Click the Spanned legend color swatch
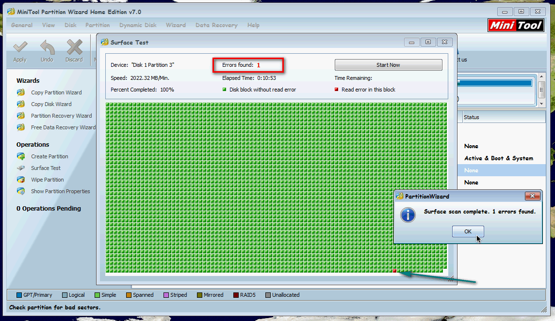The height and width of the screenshot is (321, 555). 129,295
